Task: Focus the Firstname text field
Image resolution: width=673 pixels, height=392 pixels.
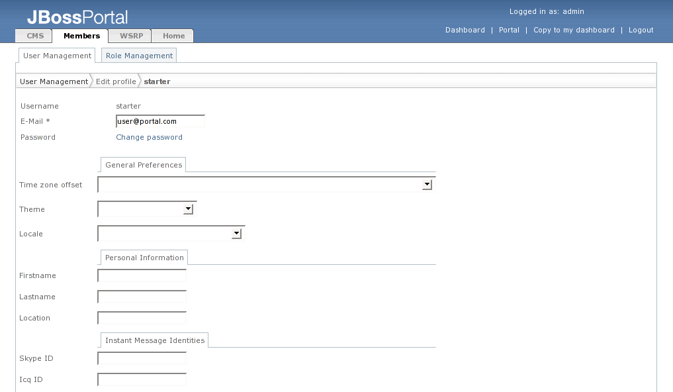Action: coord(142,276)
